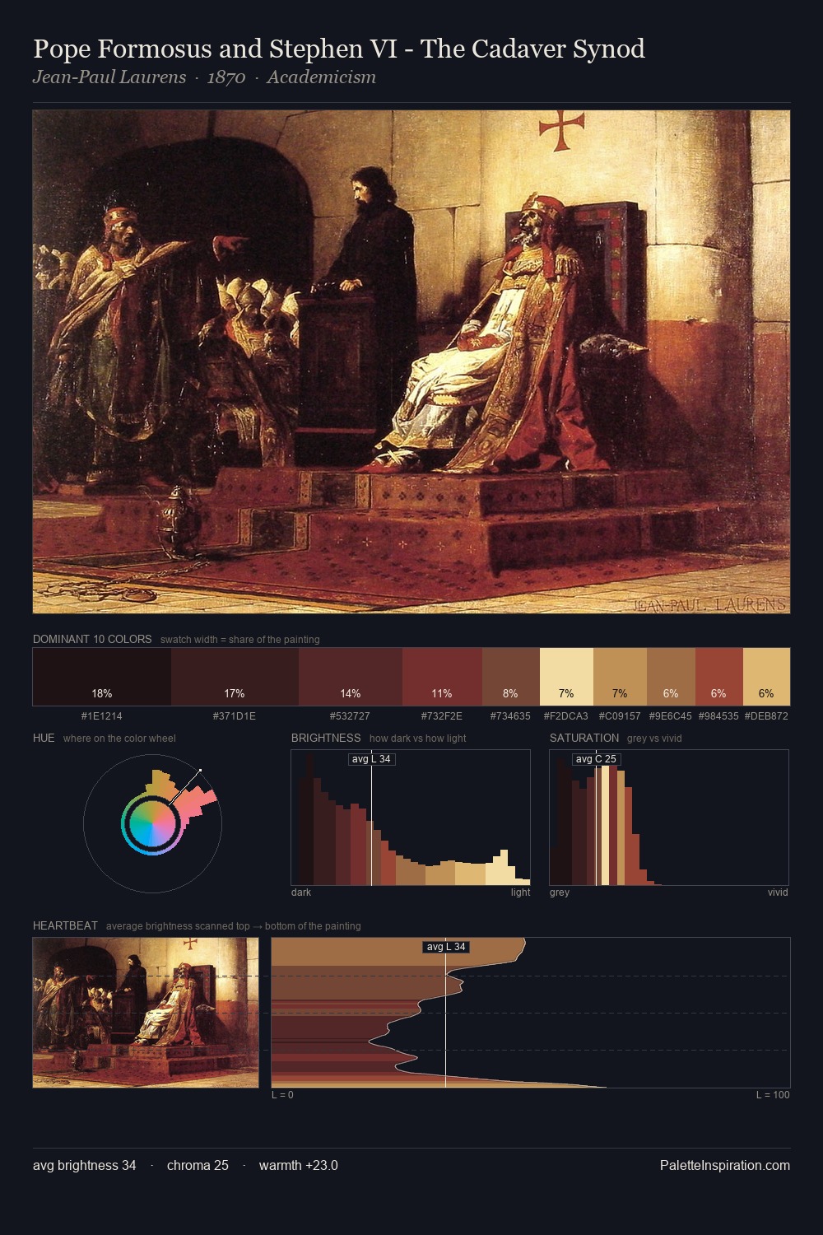Choose the #DEB872 gold swatch
Screen dimensions: 823x1235
(x=766, y=677)
